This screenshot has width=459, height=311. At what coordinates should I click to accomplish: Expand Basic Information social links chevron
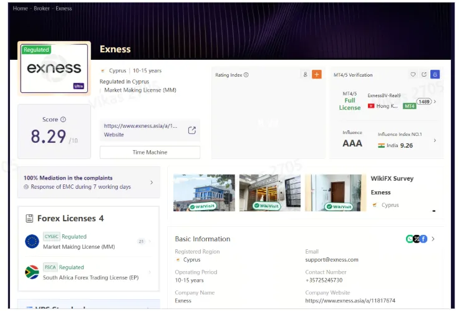[x=433, y=239]
